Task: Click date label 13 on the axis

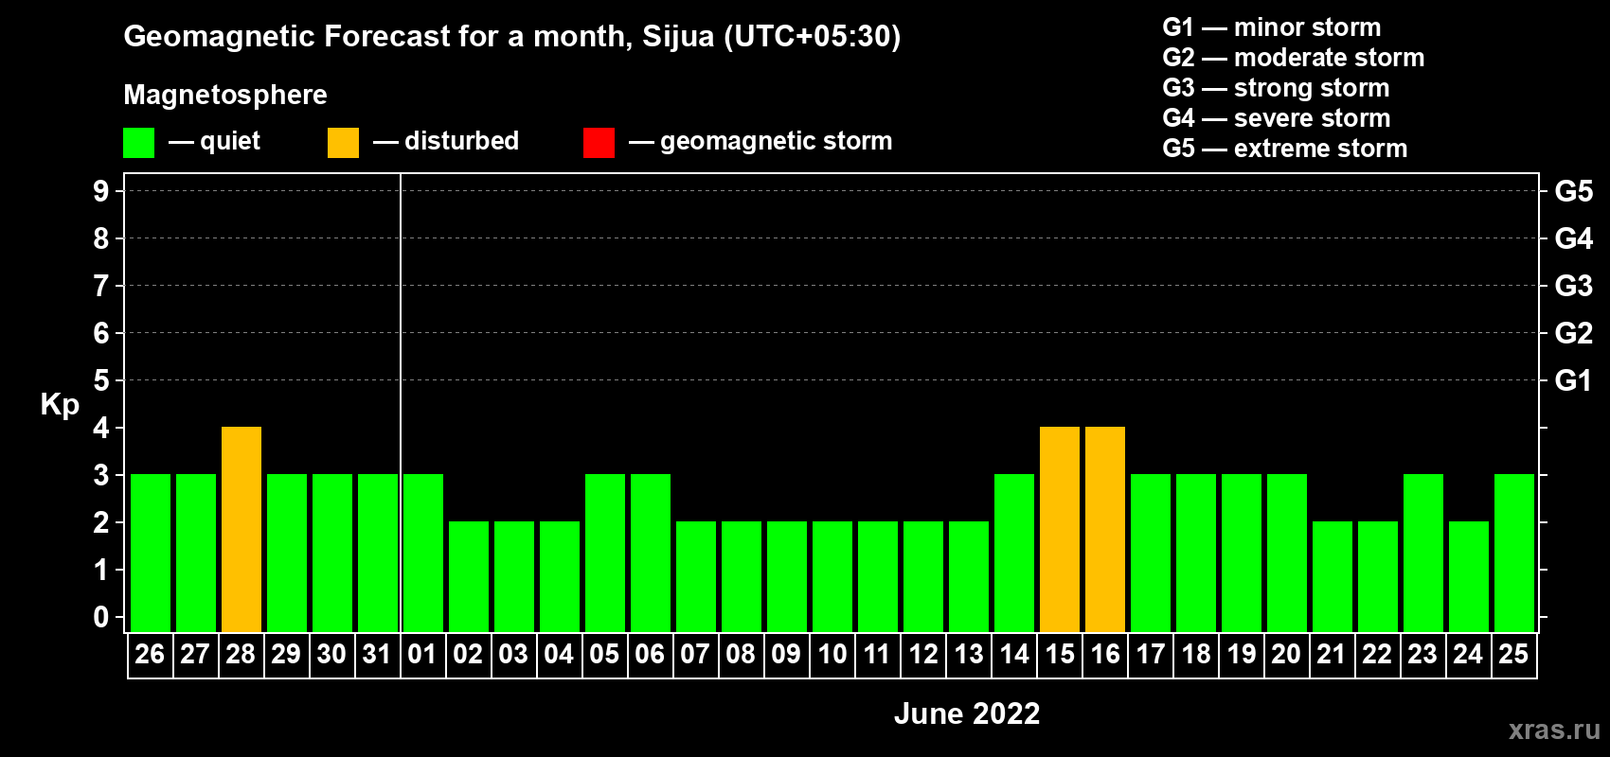Action: click(968, 654)
